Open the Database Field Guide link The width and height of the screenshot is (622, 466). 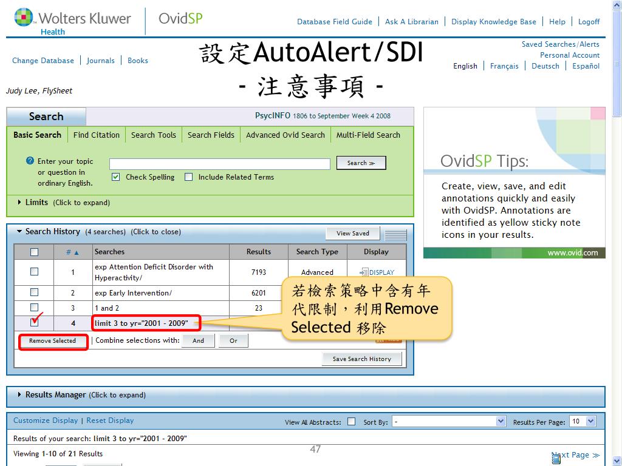coord(335,22)
